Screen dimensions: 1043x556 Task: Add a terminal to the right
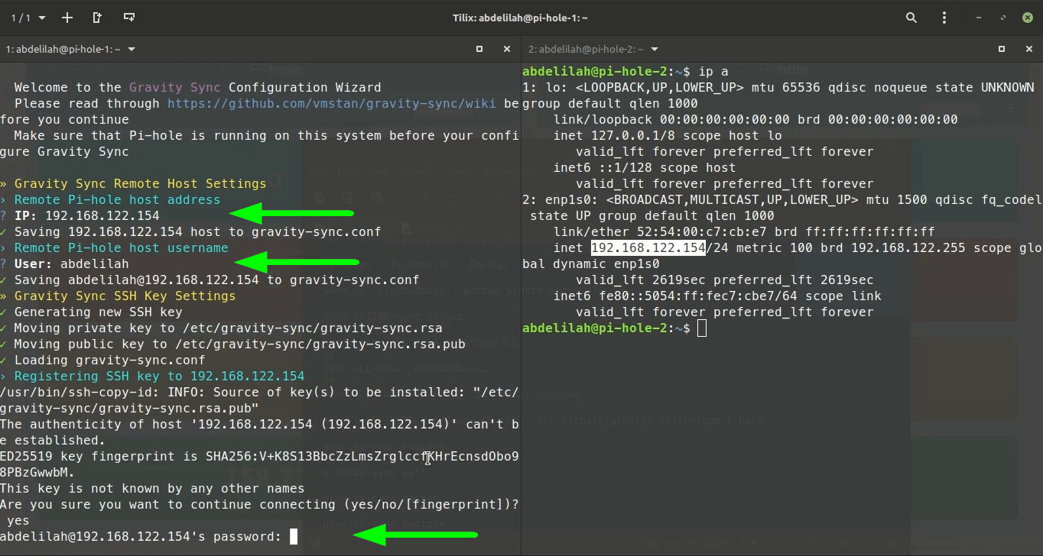(x=97, y=18)
